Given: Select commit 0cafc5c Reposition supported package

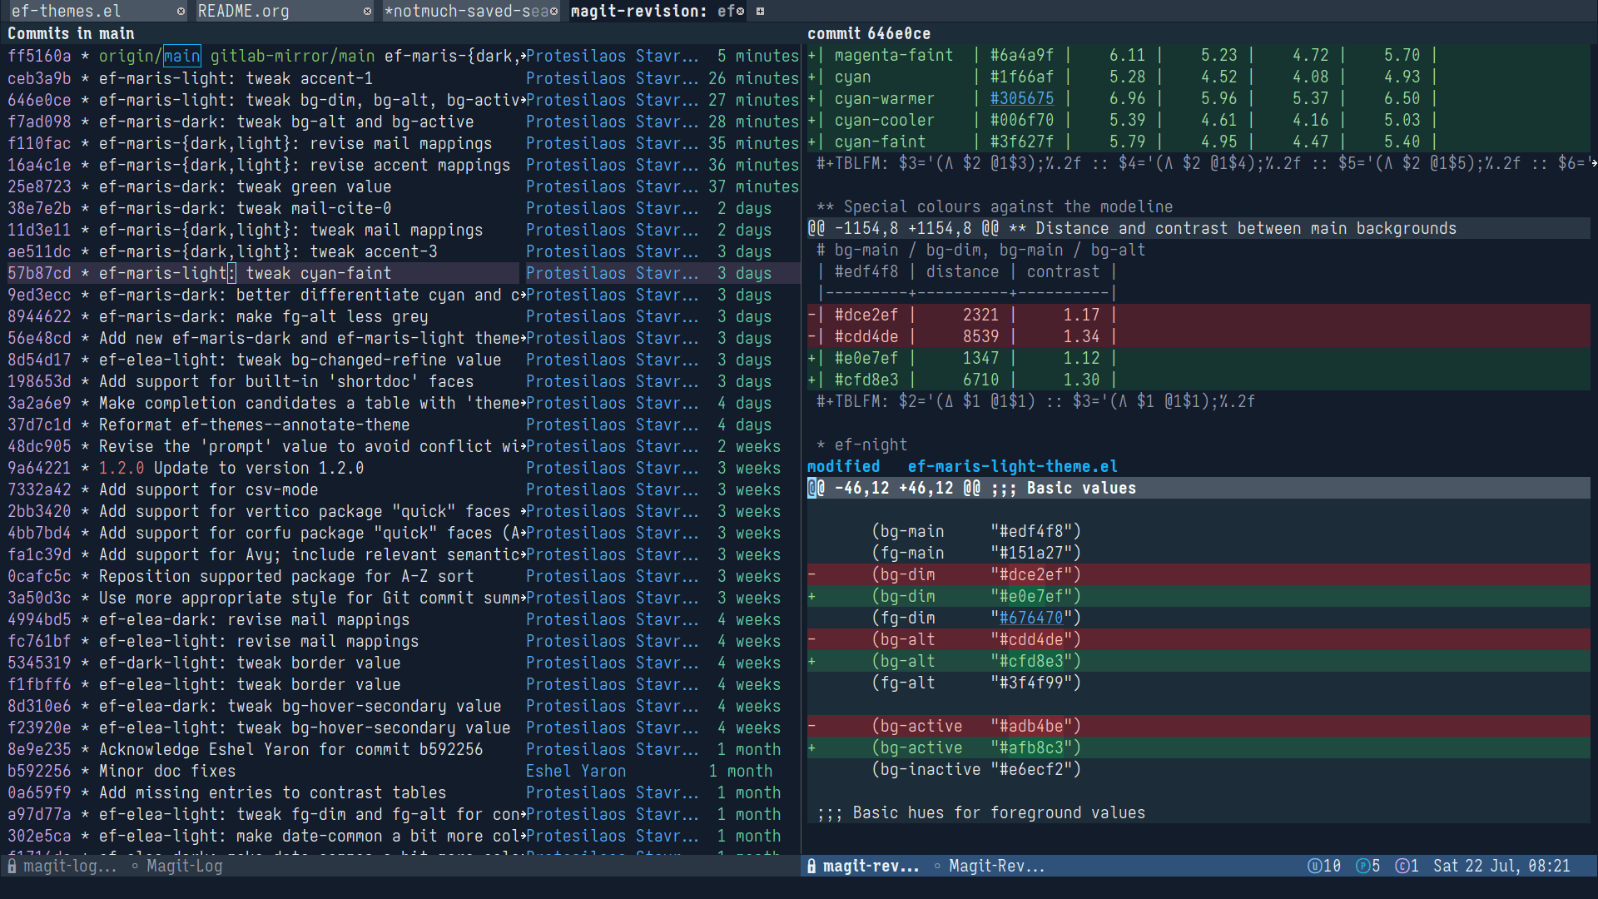Looking at the screenshot, I should point(403,576).
